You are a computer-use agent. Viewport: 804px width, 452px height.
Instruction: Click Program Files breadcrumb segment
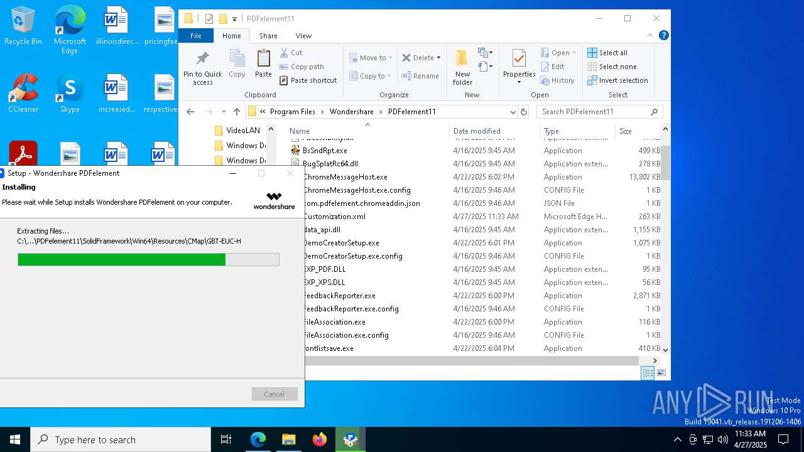pos(292,112)
